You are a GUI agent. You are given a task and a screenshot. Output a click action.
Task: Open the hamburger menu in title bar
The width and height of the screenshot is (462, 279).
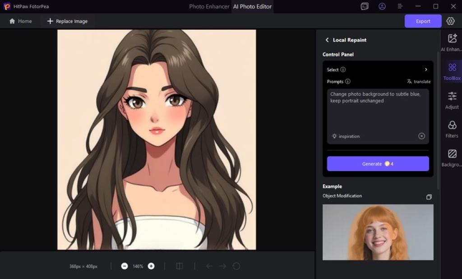click(x=400, y=6)
